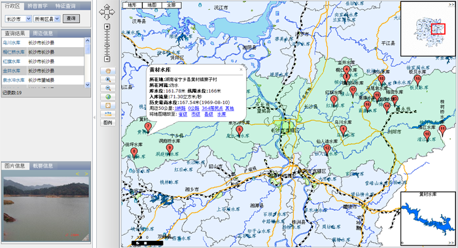Viewport: 458px width, 248px height.
Task: Click the 查询 search button
Action: pos(71,18)
